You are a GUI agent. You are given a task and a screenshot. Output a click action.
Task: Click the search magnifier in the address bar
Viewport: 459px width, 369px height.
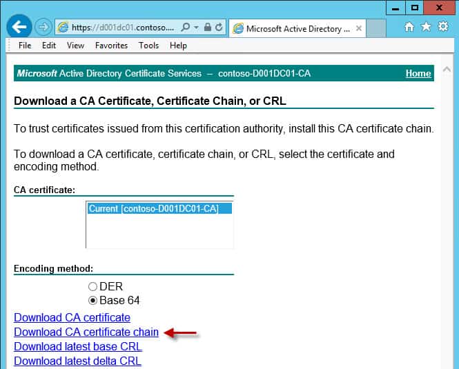click(185, 27)
